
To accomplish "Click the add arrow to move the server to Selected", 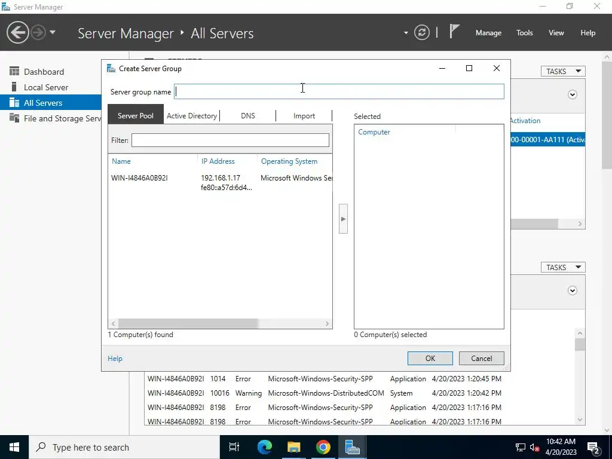I will [x=343, y=219].
